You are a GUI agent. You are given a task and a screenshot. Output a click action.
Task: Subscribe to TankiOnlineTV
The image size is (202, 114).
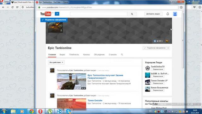click(x=158, y=69)
